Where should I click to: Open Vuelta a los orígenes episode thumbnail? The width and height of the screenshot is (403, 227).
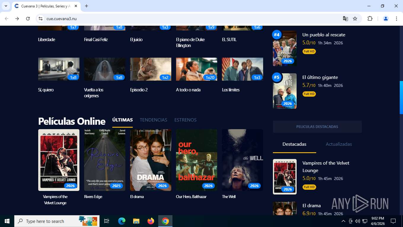[105, 69]
